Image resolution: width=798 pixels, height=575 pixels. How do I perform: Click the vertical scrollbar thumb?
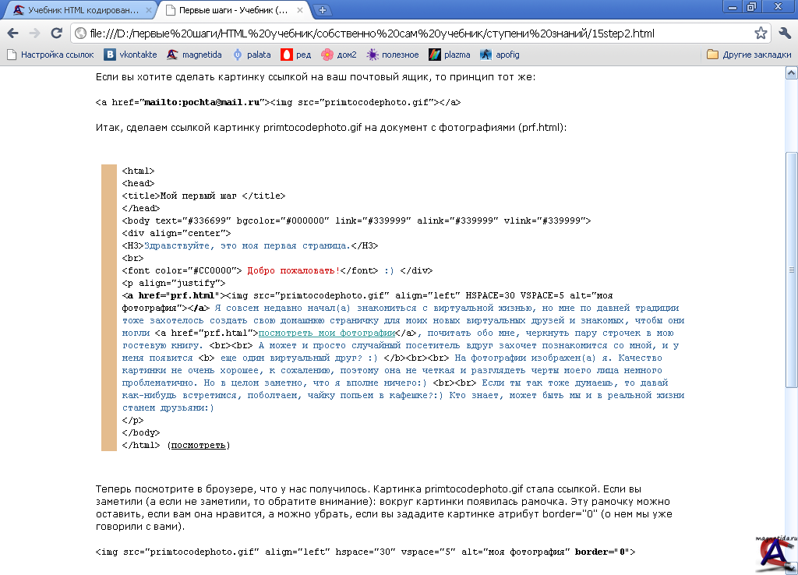pos(791,269)
